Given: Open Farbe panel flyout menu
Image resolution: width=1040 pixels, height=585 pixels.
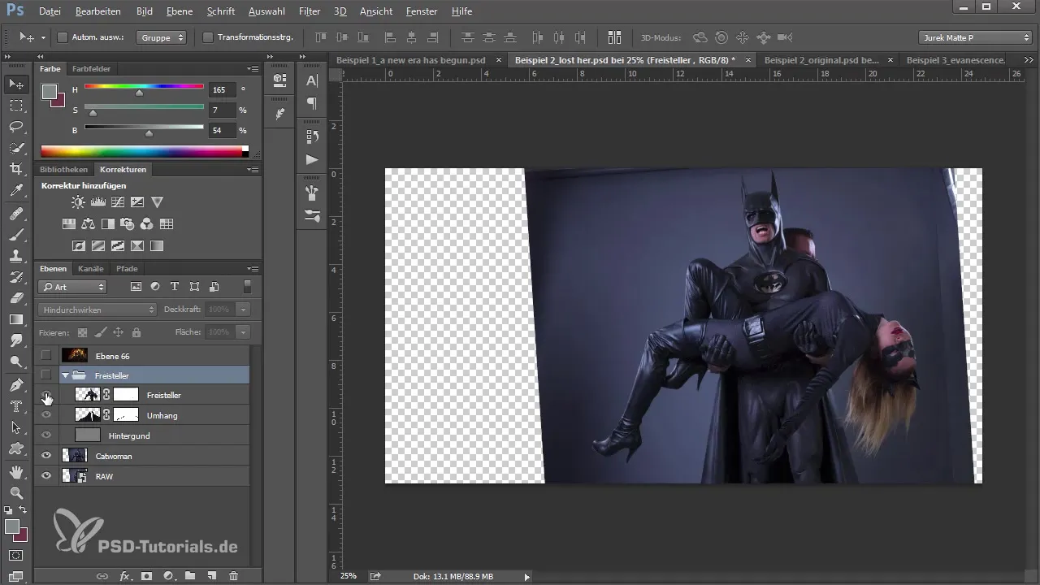Looking at the screenshot, I should [x=253, y=69].
